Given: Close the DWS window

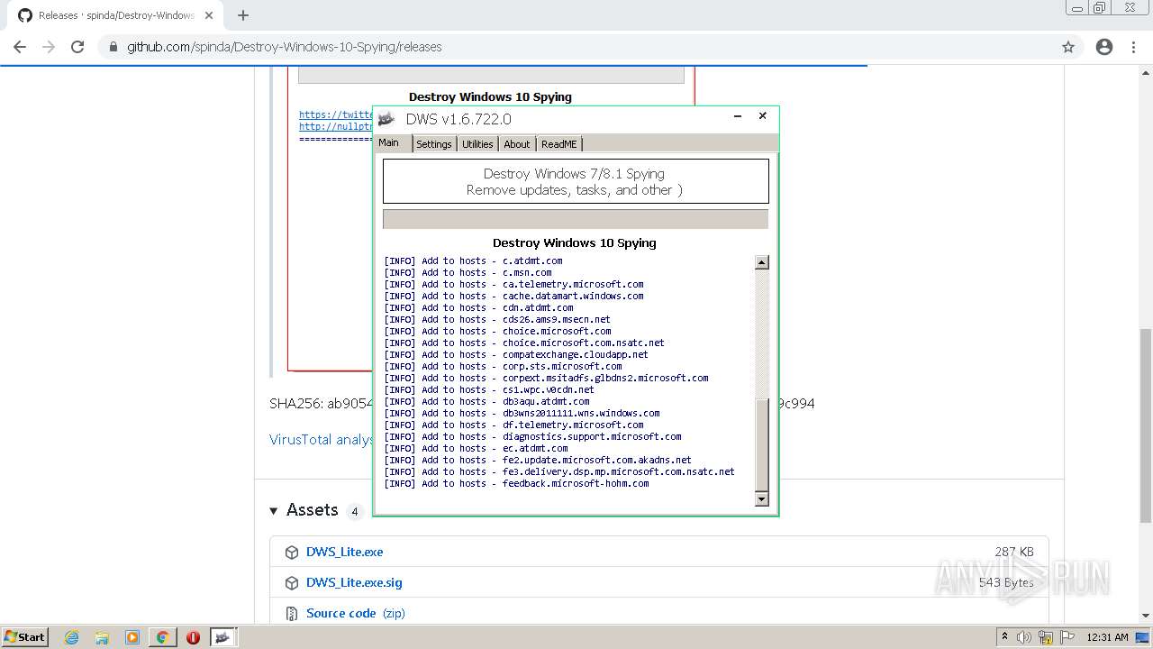Looking at the screenshot, I should point(762,116).
